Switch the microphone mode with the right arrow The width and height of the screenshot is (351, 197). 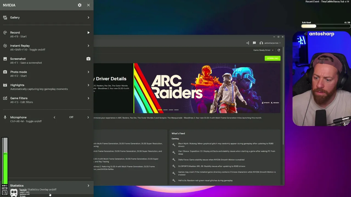(x=88, y=117)
